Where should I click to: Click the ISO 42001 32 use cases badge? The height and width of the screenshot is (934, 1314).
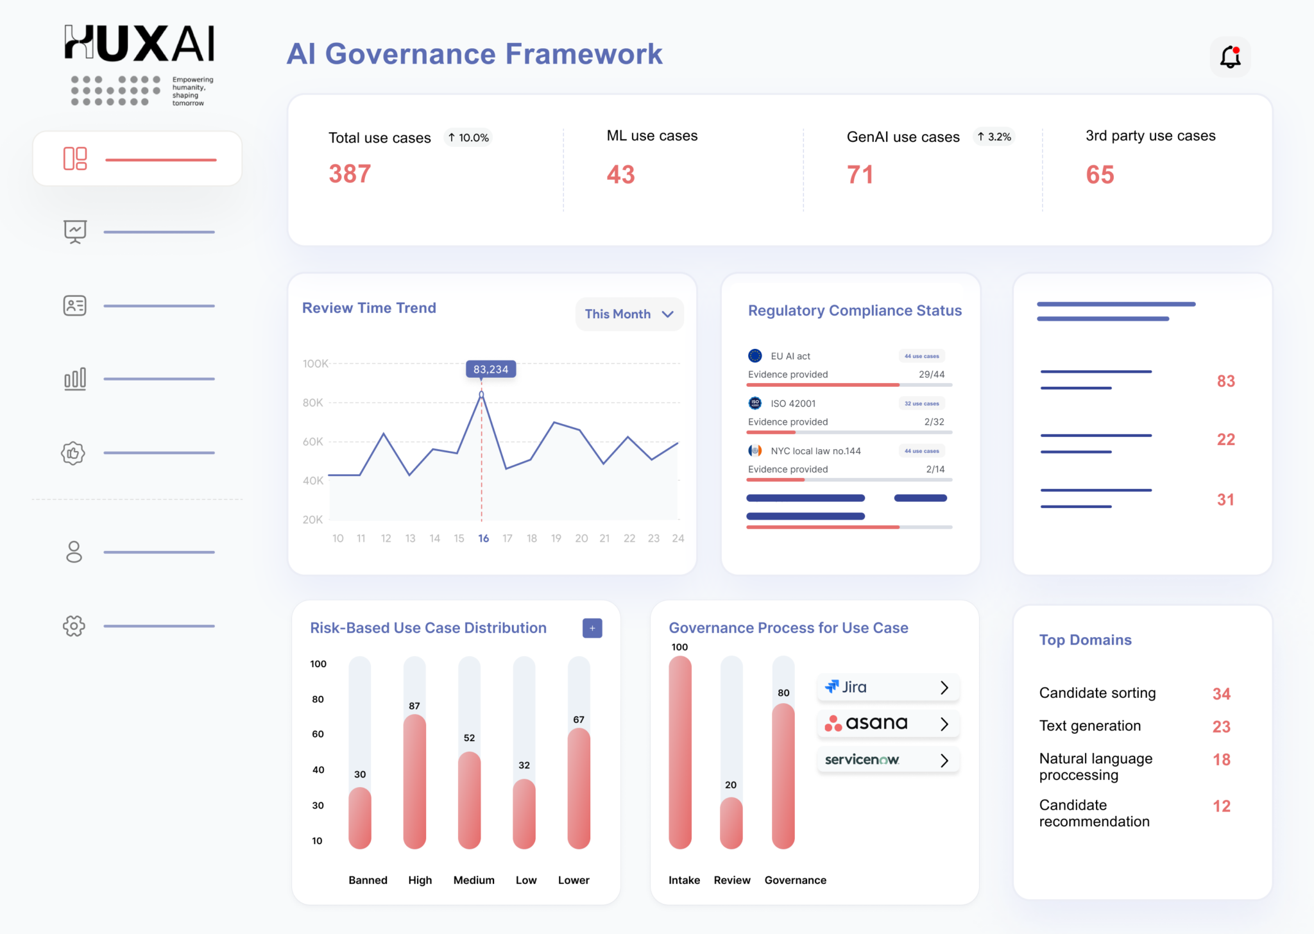[921, 403]
